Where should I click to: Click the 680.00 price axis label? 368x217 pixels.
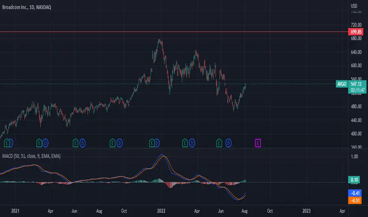(356, 38)
